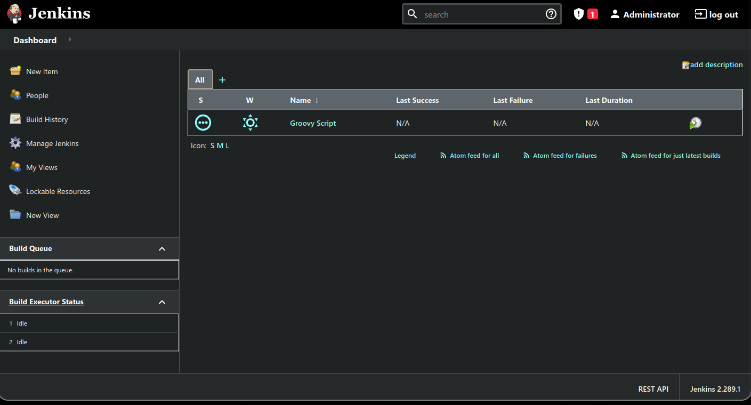Open the Build Executor Status link
Screen dimensions: 751x405
click(46, 302)
